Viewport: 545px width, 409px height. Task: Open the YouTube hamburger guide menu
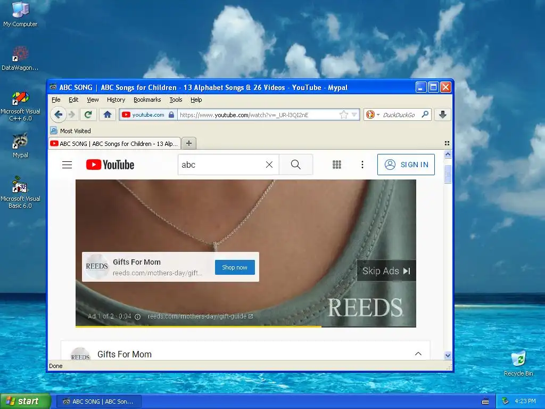click(x=67, y=165)
